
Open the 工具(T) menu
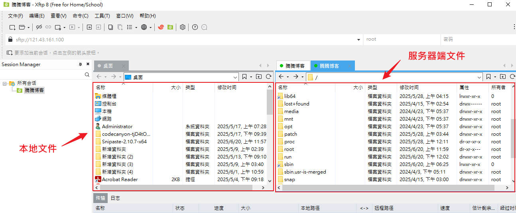[x=102, y=16]
